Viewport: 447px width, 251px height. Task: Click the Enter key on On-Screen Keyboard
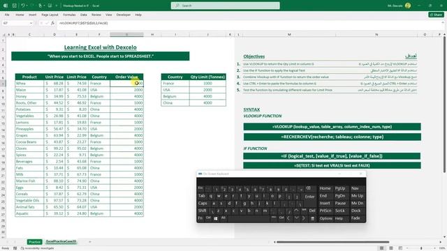[x=309, y=196]
